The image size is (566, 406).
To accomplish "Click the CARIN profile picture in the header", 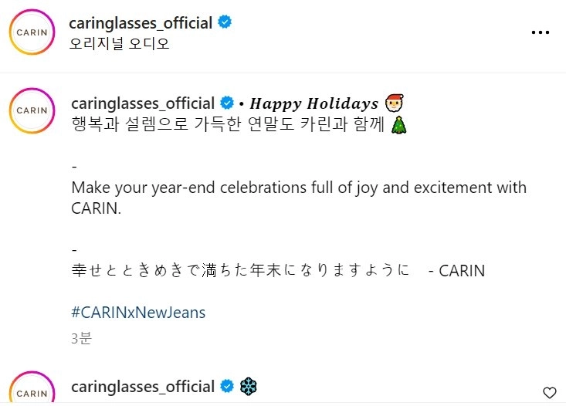I will tap(32, 33).
